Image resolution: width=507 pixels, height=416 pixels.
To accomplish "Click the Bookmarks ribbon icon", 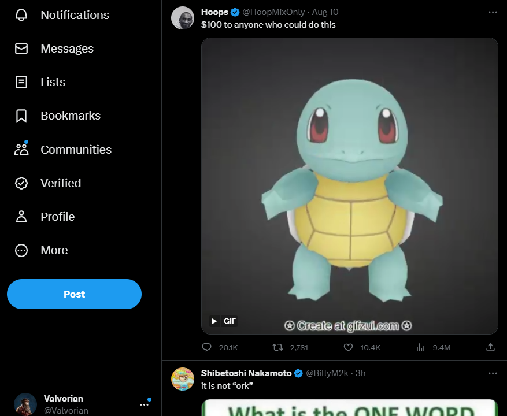I will pos(21,116).
